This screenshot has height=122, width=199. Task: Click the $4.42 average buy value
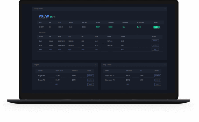(x=70, y=27)
